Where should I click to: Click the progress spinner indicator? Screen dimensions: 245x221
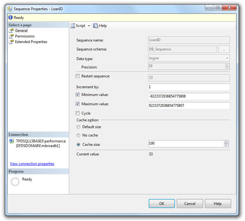[15, 182]
